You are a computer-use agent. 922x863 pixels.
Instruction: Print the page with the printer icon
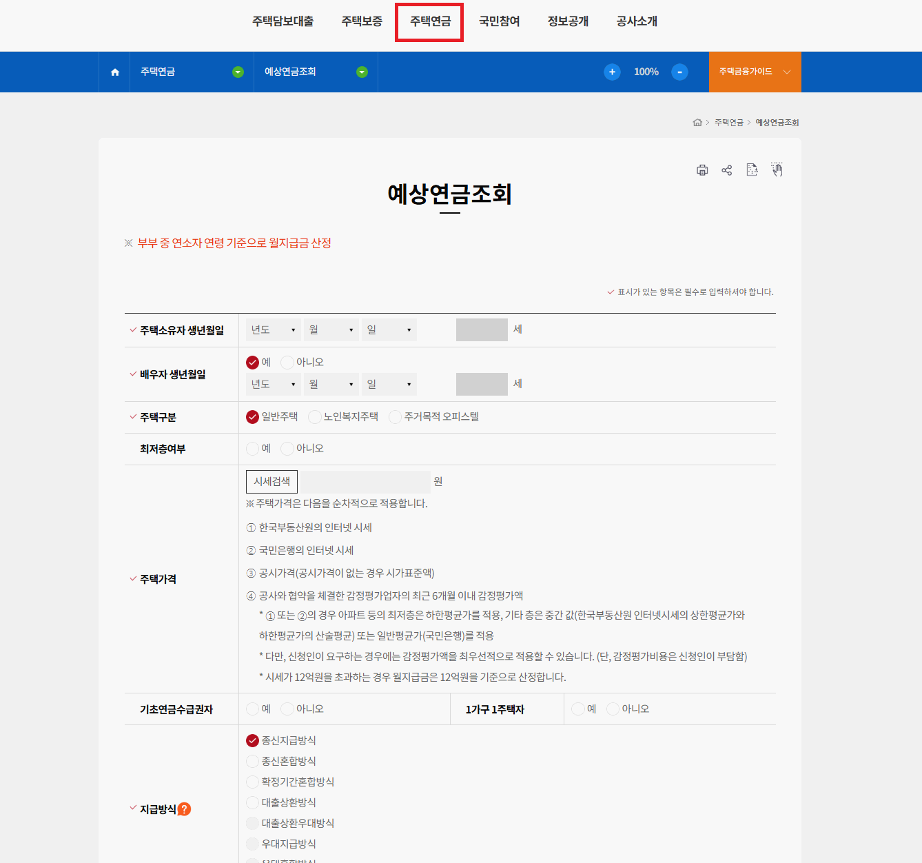702,170
